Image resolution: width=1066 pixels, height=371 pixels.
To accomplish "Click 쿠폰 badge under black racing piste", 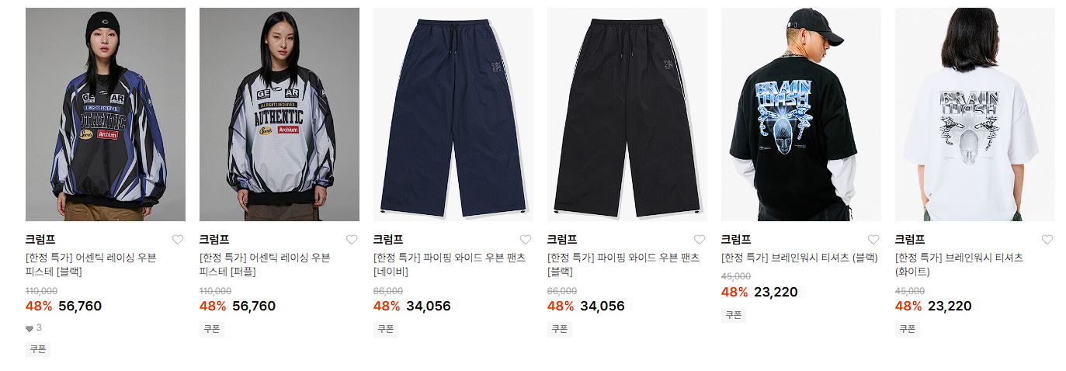I will point(38,349).
